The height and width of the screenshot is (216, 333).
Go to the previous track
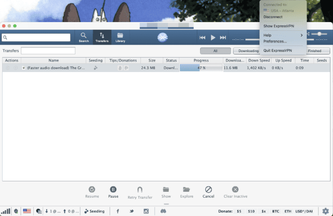pos(202,38)
